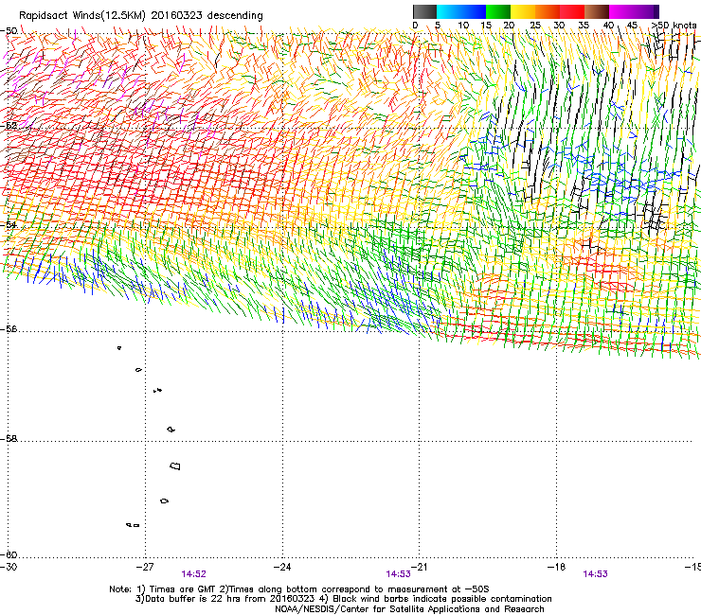
Task: Click the '40' label under the color bar
Action: point(608,25)
